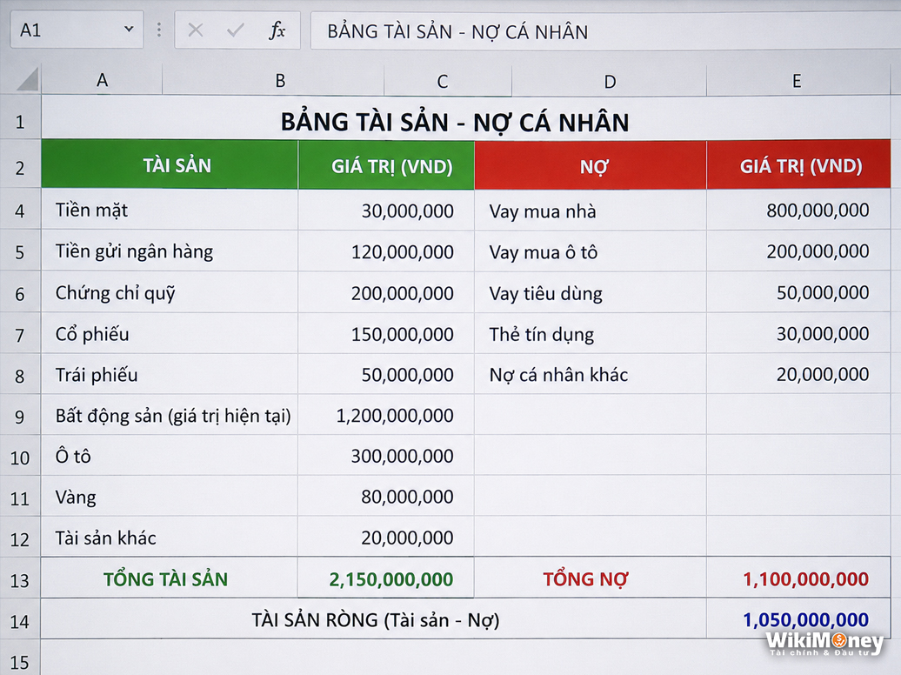This screenshot has height=675, width=901.
Task: Click the 800,000,000 debt value cell
Action: (798, 210)
